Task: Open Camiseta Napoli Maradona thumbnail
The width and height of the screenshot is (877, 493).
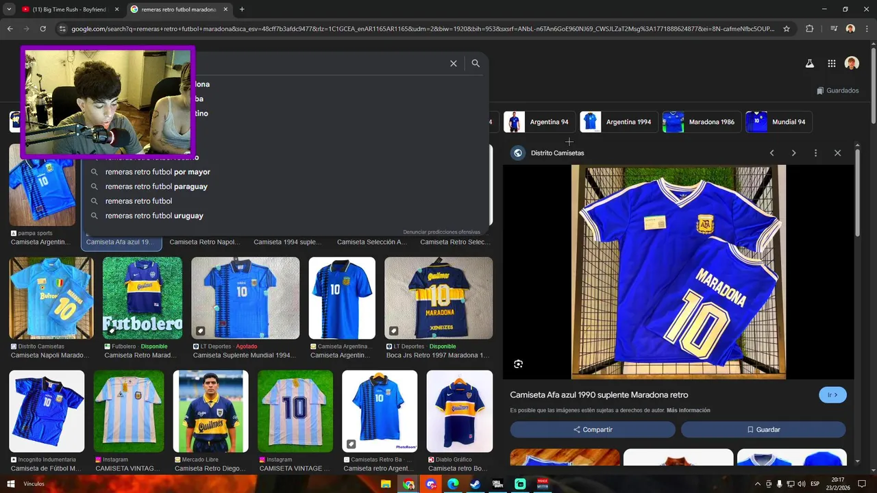Action: click(51, 298)
